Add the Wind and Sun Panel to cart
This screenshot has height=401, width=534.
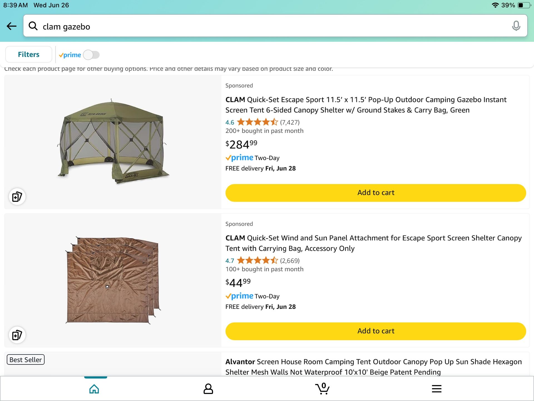pos(375,331)
